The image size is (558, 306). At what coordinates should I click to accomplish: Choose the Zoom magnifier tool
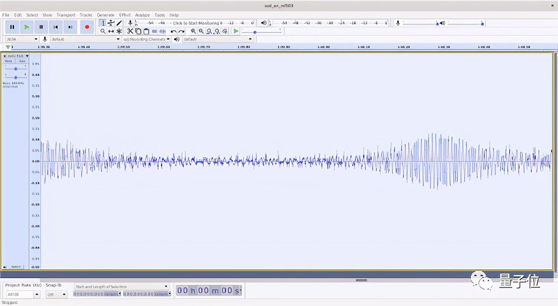pos(103,31)
